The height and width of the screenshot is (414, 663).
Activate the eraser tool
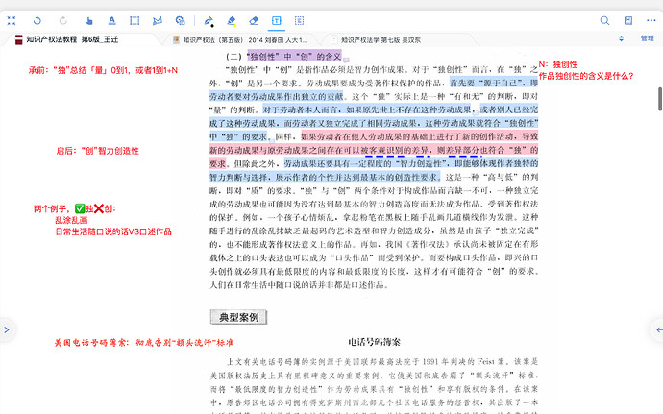(254, 21)
